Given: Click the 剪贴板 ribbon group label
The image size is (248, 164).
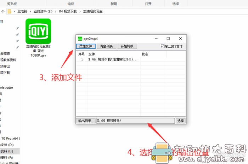Looking at the screenshot, I should [12, 4].
